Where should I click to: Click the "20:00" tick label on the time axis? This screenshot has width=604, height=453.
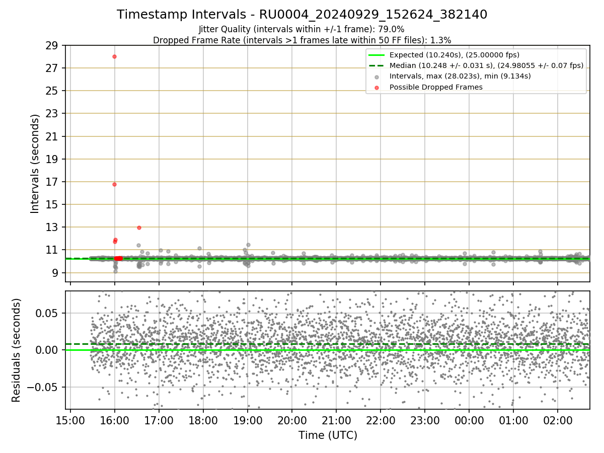point(292,420)
